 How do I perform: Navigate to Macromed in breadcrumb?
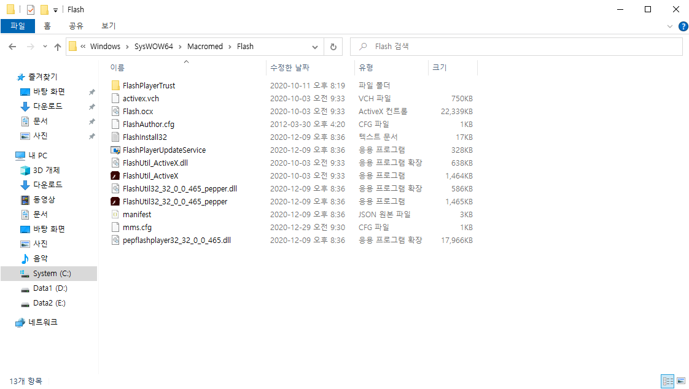(x=205, y=47)
